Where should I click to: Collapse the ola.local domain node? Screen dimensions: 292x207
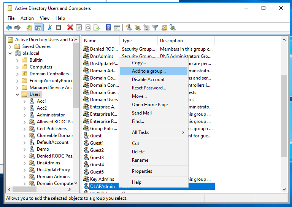click(x=10, y=54)
